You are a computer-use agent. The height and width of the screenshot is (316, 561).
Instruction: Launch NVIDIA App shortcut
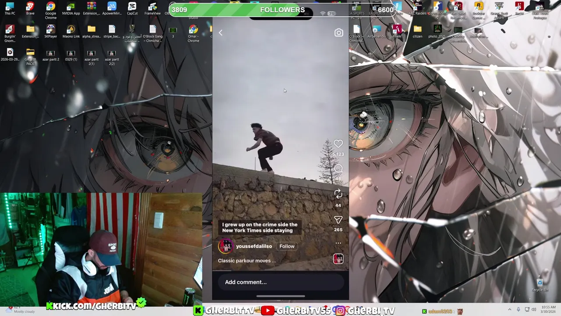coord(71,8)
